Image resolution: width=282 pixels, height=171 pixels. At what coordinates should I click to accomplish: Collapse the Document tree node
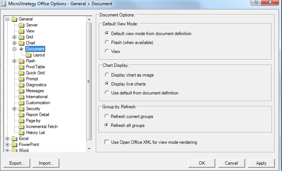click(15, 49)
